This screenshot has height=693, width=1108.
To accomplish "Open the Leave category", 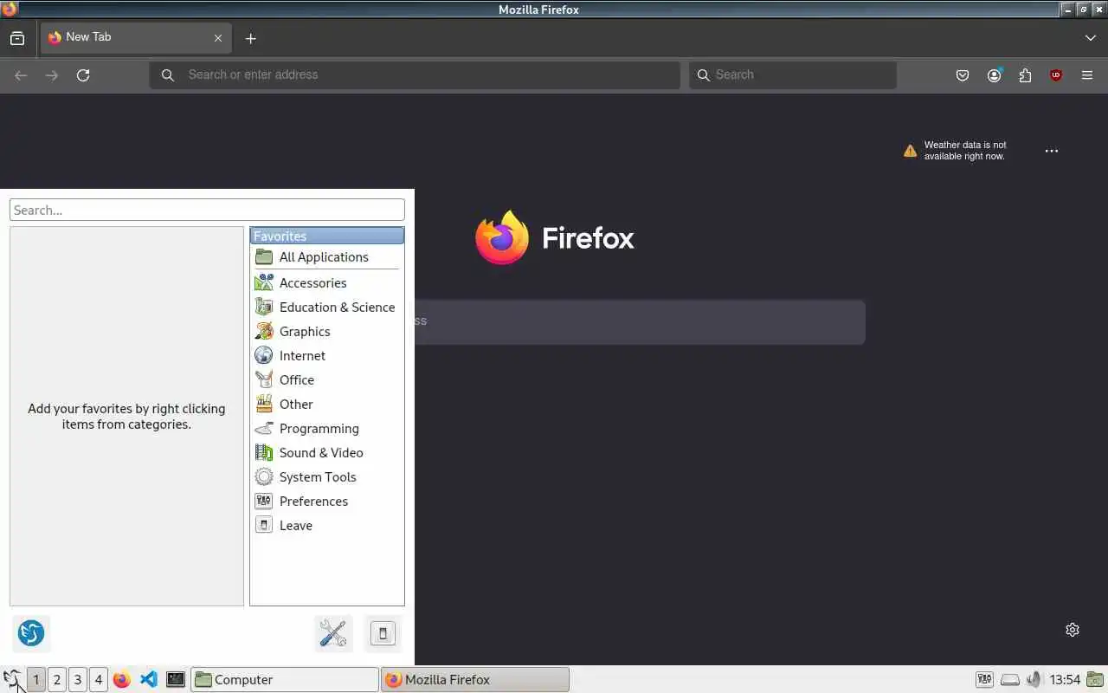I will pyautogui.click(x=327, y=526).
